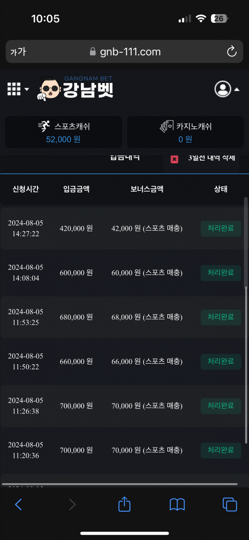Image resolution: width=249 pixels, height=540 pixels.
Task: Show Safari open tabs
Action: [x=229, y=504]
